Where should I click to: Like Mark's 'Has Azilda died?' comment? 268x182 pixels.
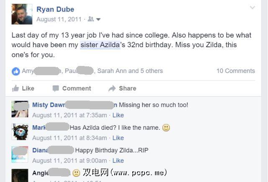pyautogui.click(x=118, y=138)
